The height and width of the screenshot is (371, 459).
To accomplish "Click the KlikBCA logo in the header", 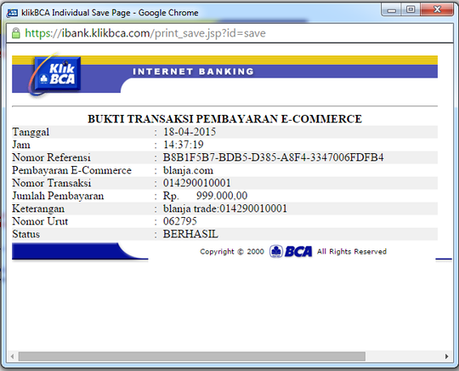I will point(55,74).
